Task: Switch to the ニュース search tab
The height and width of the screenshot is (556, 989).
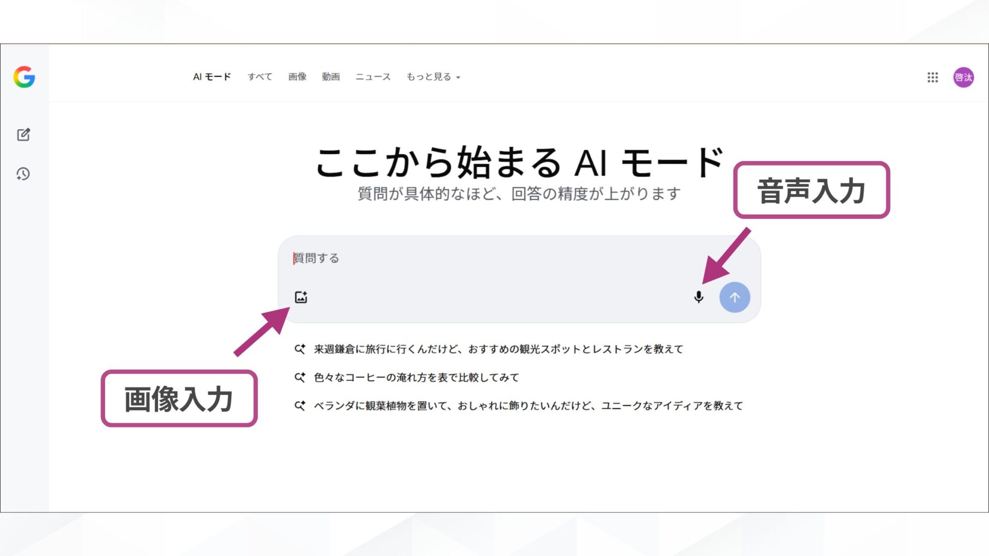Action: coord(373,77)
